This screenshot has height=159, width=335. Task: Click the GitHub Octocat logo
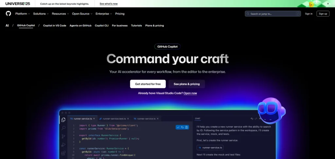8,14
